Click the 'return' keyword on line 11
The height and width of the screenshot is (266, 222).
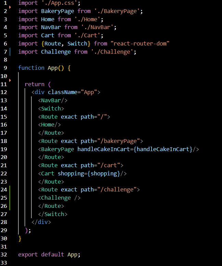coord(35,84)
